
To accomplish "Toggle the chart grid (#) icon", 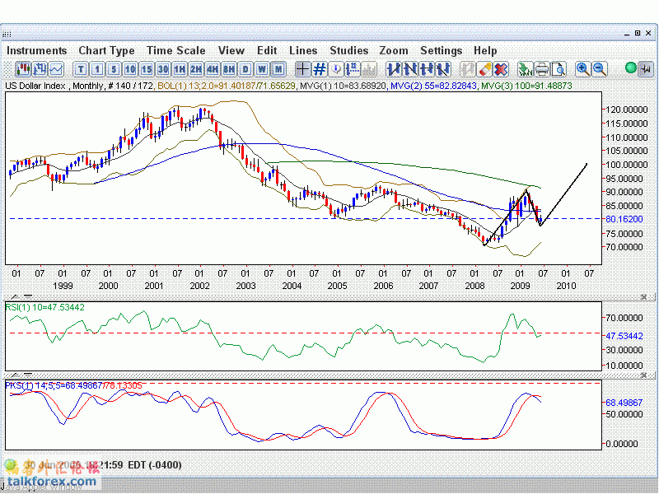I will [320, 69].
